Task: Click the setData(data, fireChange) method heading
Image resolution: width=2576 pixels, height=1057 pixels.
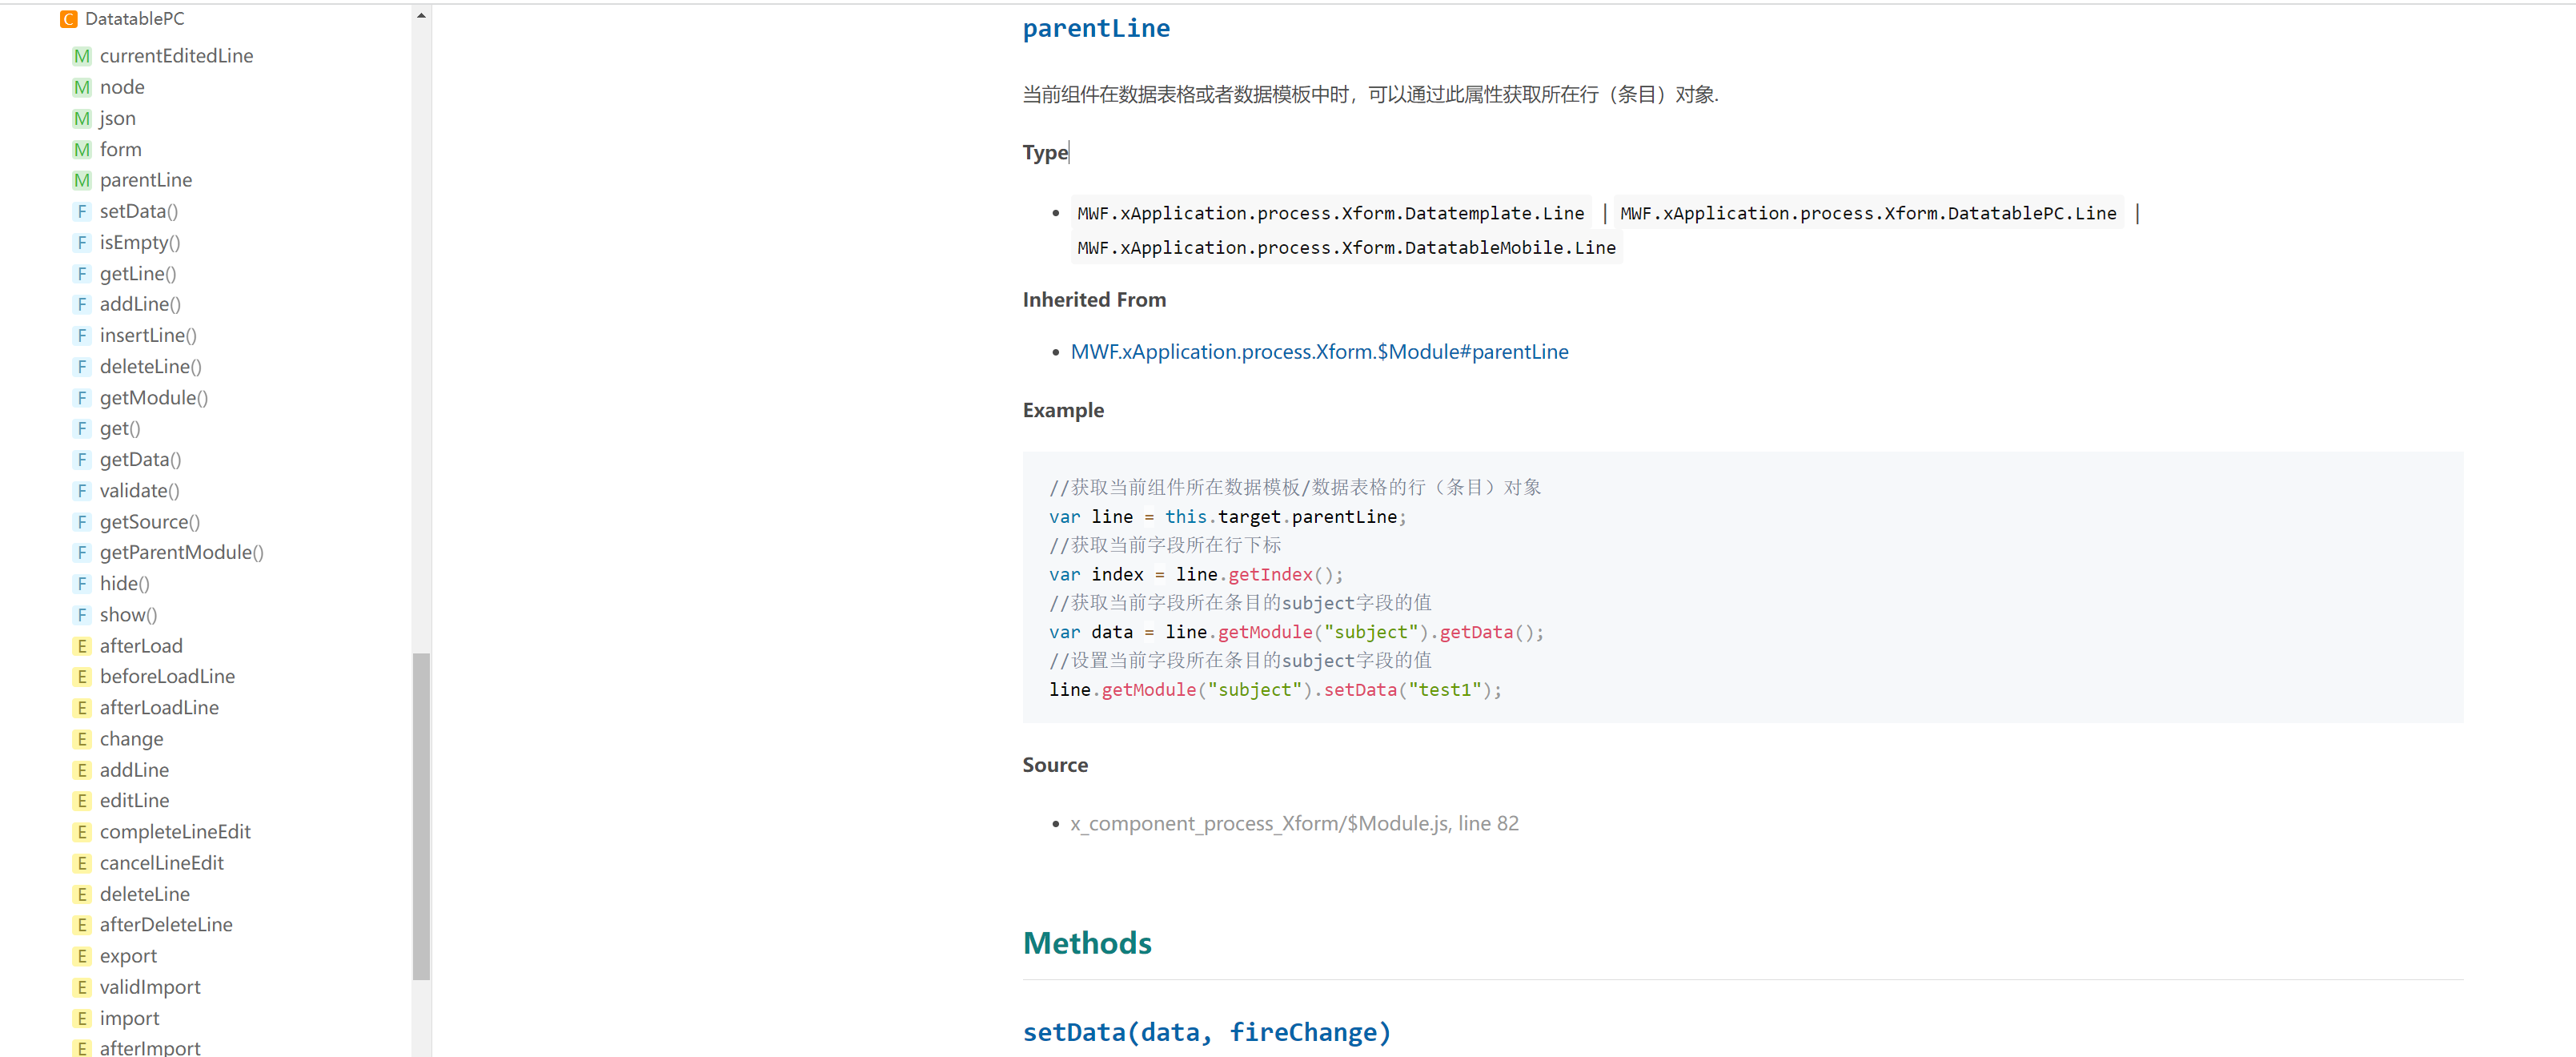Action: (x=1206, y=1032)
